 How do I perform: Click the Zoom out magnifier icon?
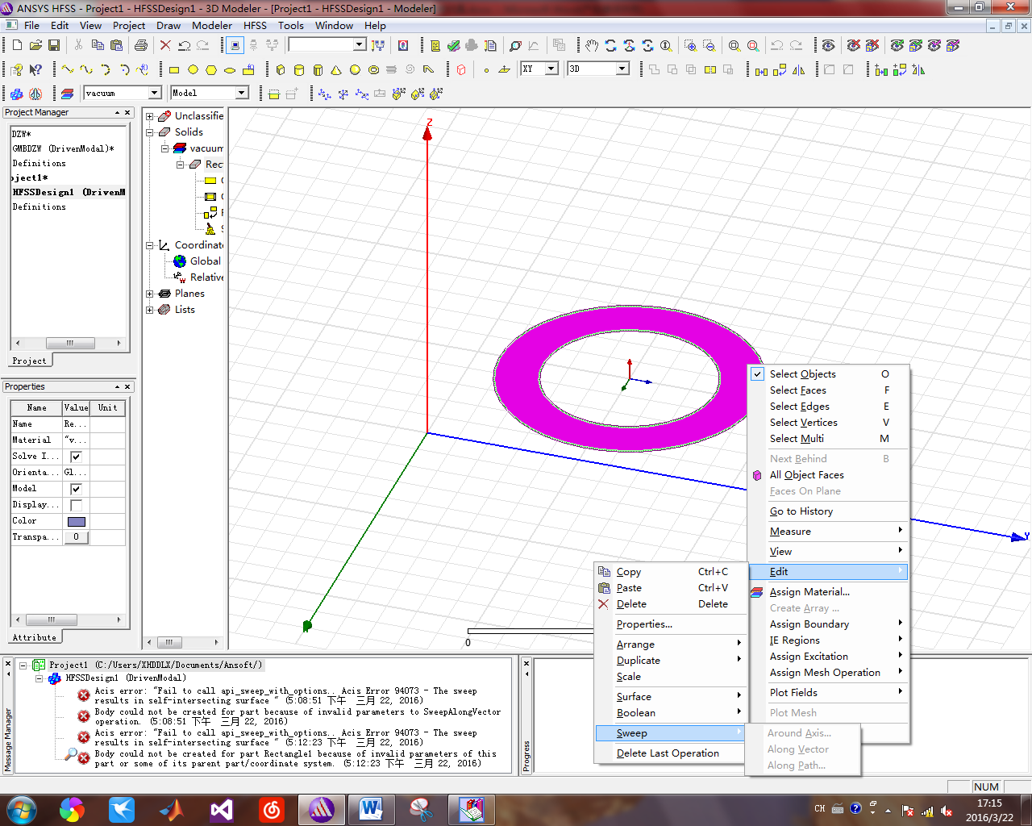pos(709,45)
